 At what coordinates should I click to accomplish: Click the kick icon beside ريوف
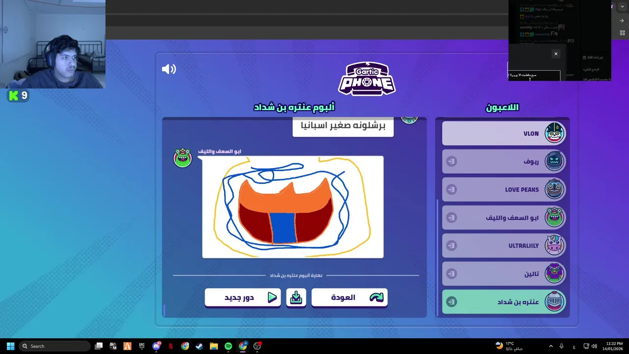coord(452,161)
